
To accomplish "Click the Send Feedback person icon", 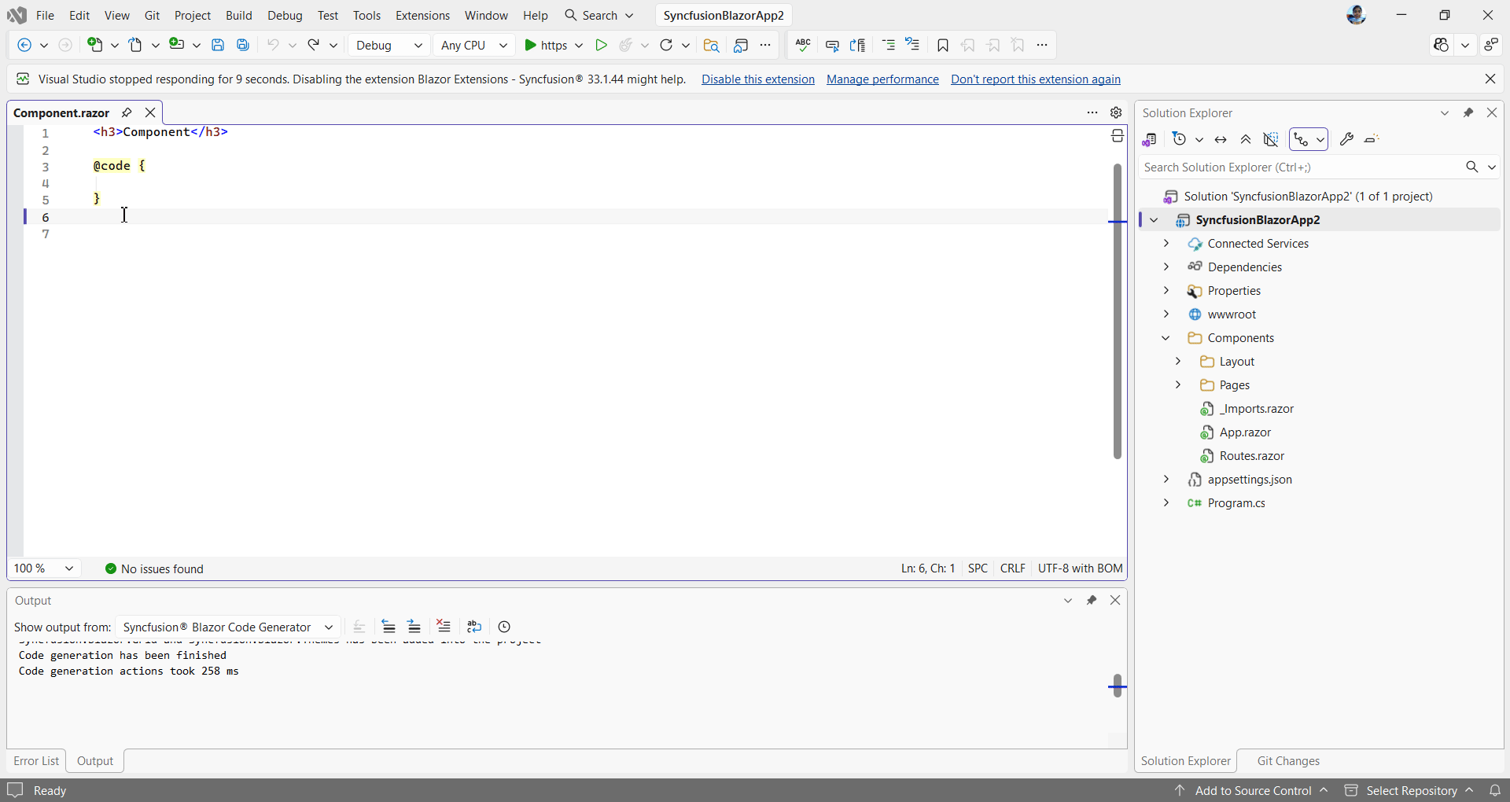I will pos(1491,46).
